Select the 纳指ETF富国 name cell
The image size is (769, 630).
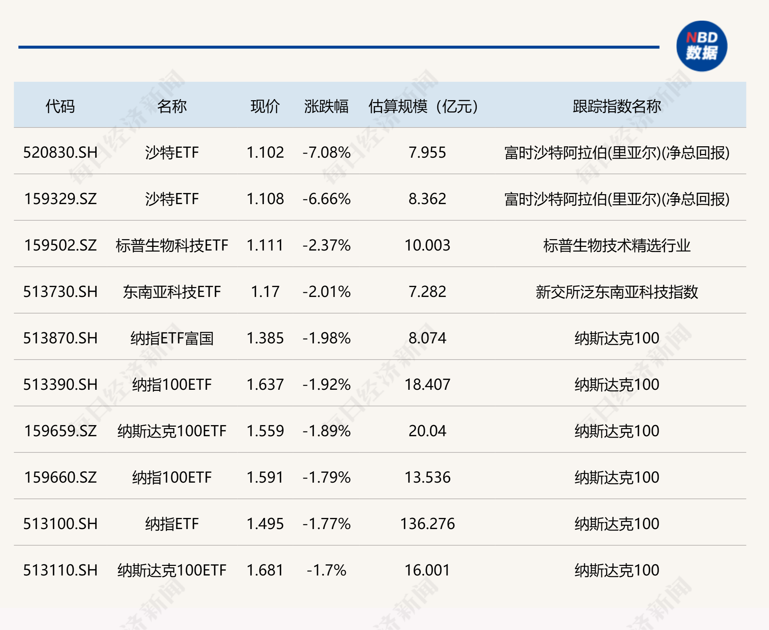pyautogui.click(x=172, y=338)
